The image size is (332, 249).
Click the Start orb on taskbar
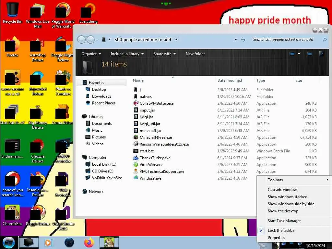click(x=8, y=243)
